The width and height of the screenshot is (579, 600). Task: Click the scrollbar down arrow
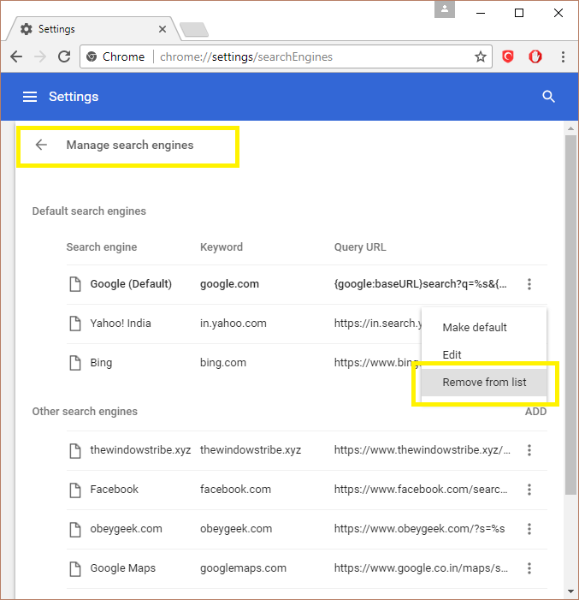[570, 591]
